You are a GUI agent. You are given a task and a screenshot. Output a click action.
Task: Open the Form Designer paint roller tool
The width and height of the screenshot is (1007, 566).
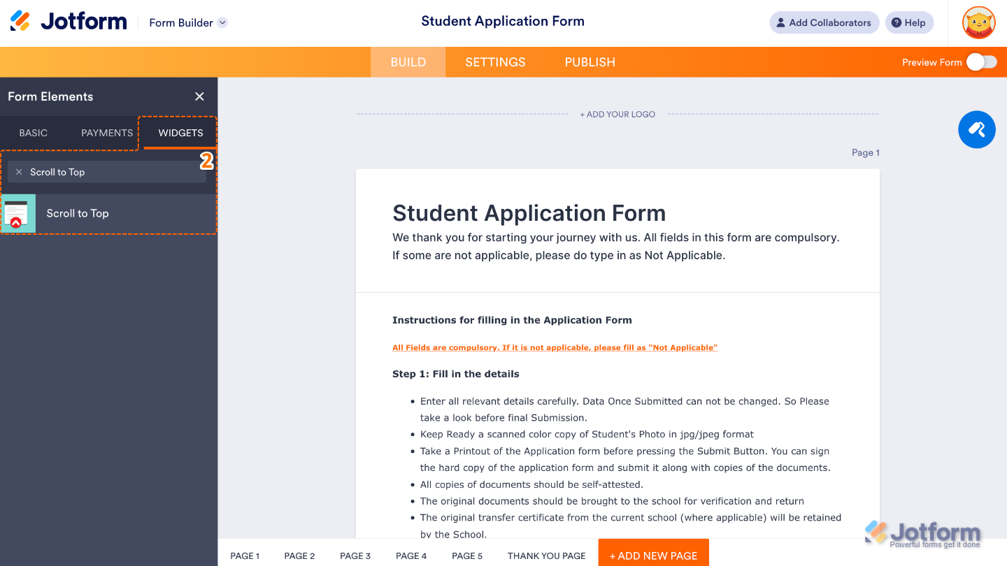coord(976,129)
